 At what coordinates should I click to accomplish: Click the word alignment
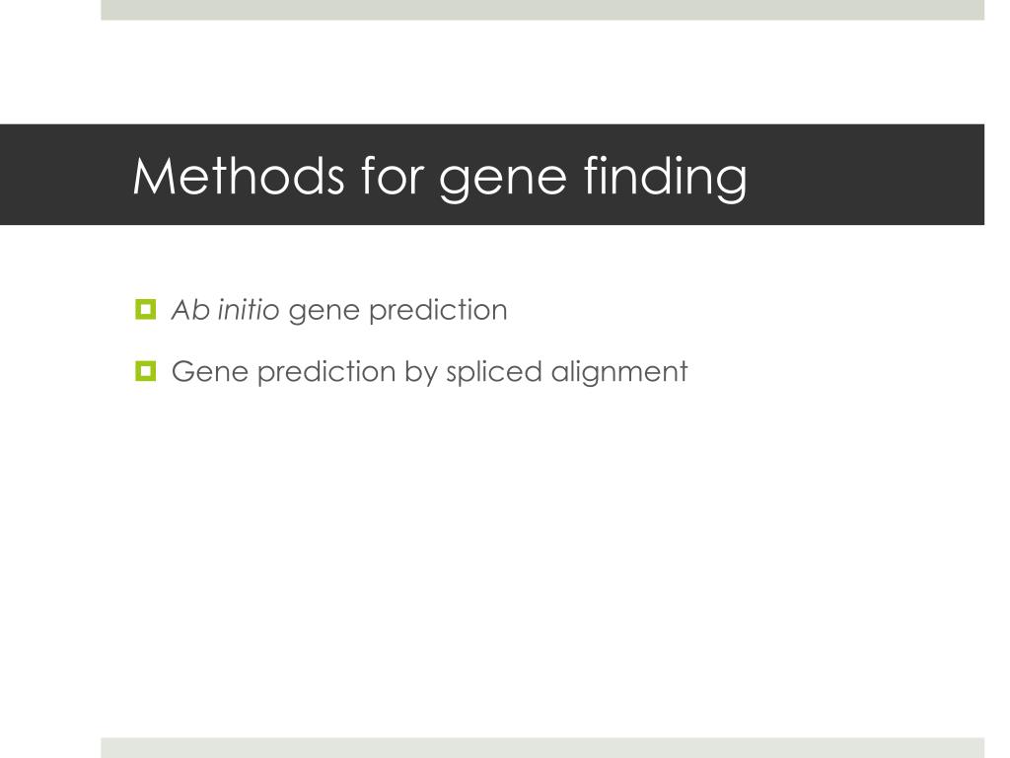pos(619,374)
